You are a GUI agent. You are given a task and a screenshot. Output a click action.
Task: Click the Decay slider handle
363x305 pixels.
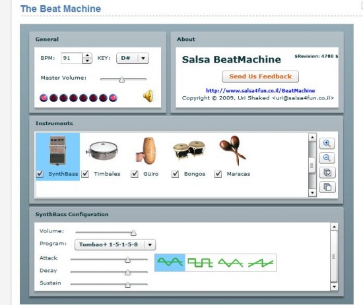[127, 272]
